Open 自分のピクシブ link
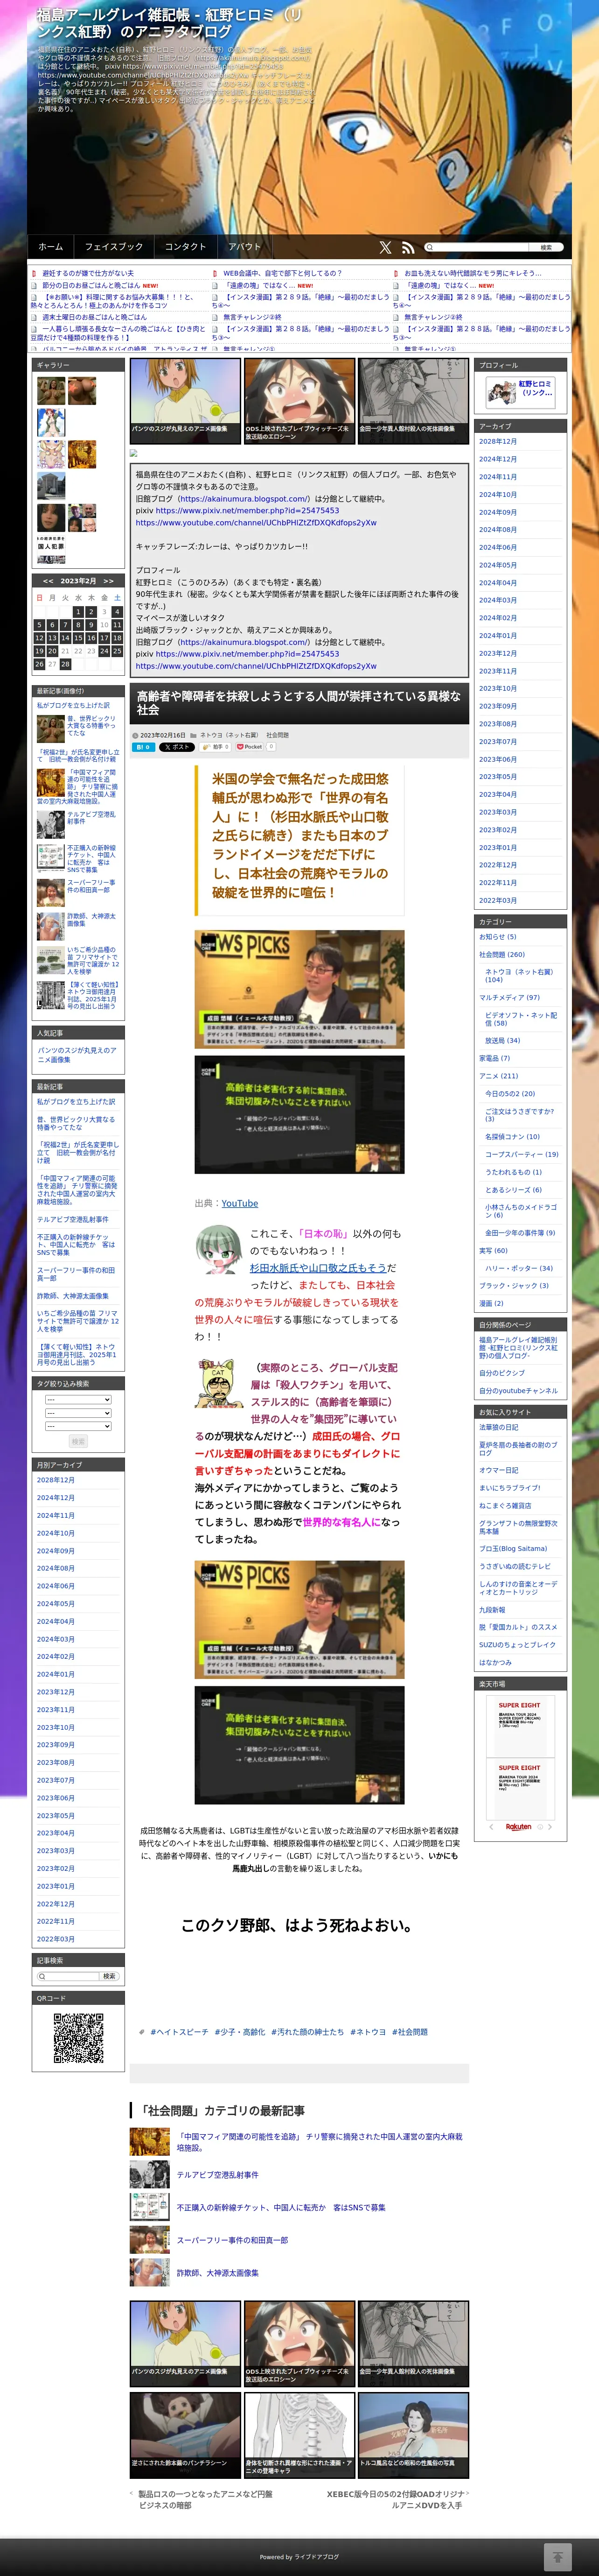Screen dimensions: 599x2576 click(x=501, y=1373)
